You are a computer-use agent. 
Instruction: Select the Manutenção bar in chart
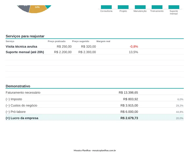pos(140,7)
